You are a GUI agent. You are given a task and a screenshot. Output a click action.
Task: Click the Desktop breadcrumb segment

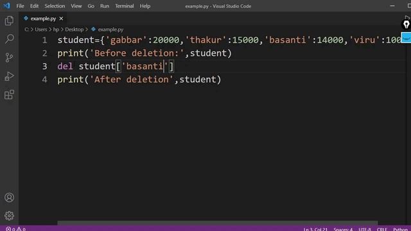(x=74, y=30)
